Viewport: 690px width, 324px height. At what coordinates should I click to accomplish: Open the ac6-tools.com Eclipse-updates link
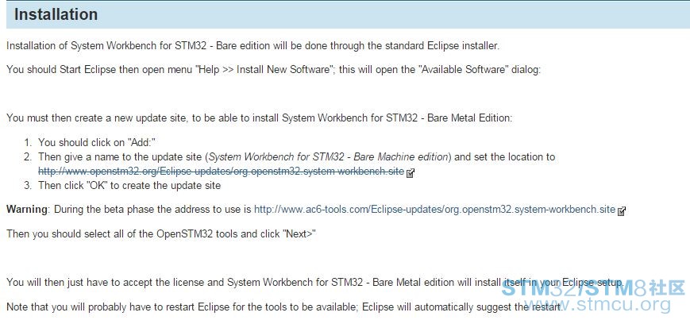point(435,210)
